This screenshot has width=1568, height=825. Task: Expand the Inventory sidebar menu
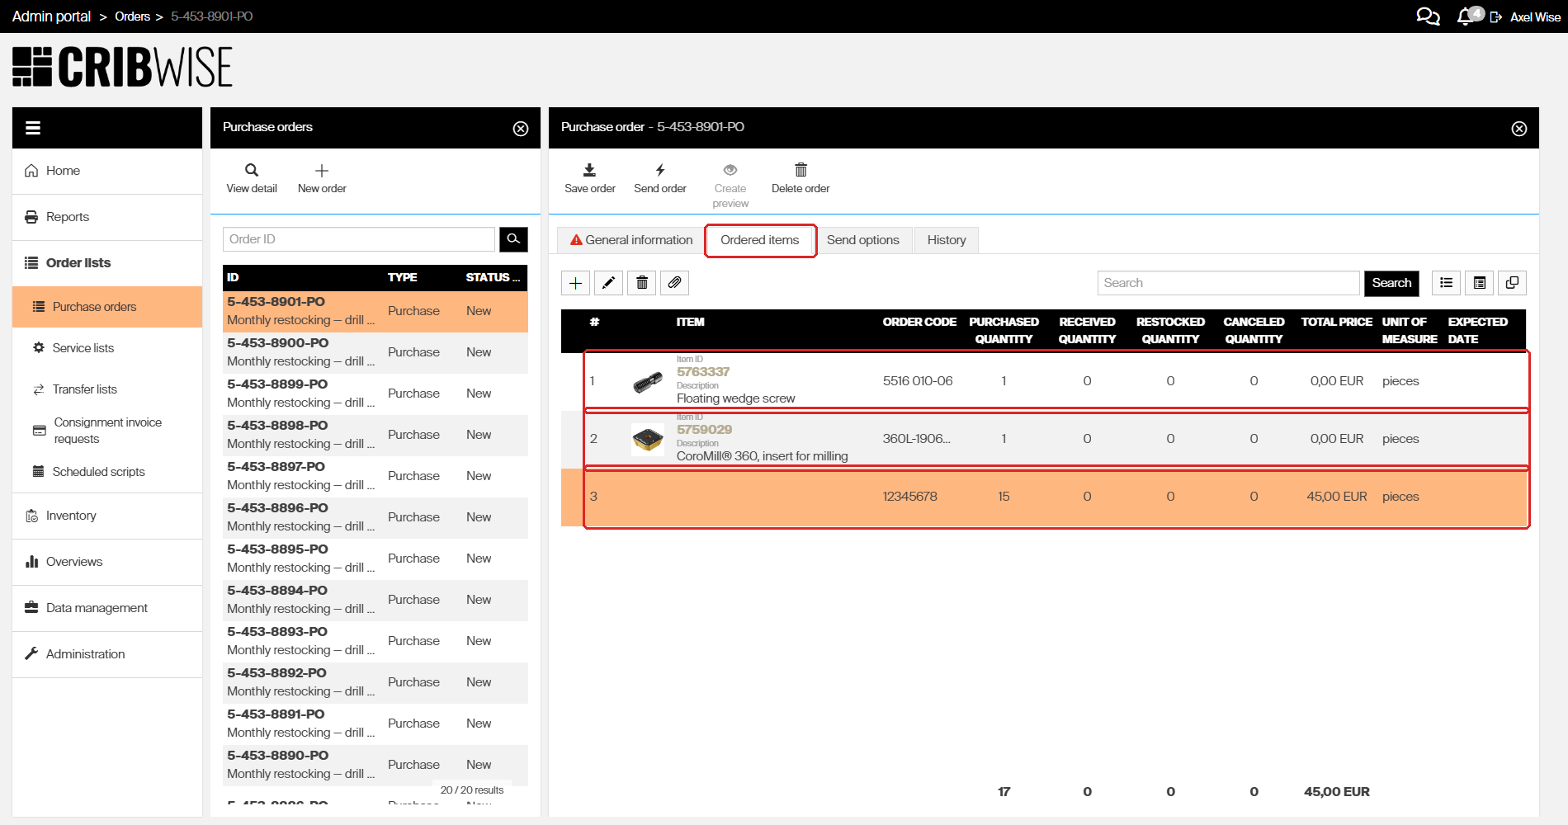[71, 516]
